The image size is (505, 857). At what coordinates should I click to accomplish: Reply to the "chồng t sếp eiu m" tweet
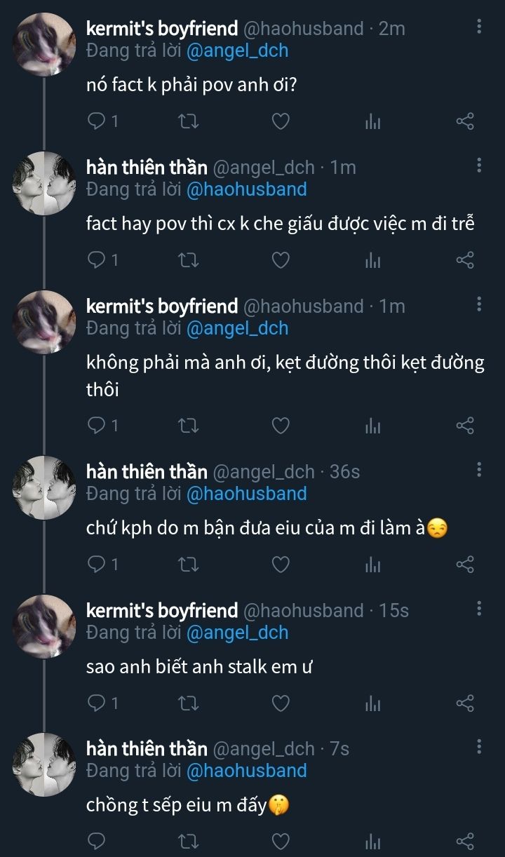coord(97,841)
